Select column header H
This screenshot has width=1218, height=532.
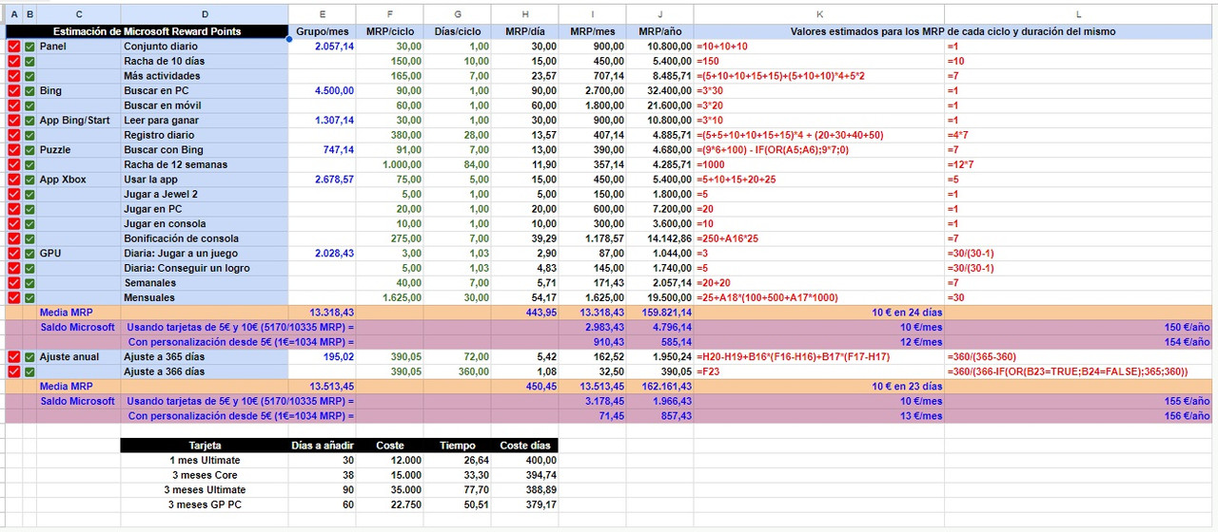click(525, 13)
